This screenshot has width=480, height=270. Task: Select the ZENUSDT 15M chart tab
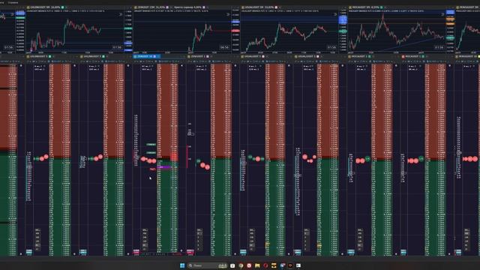pos(151,7)
